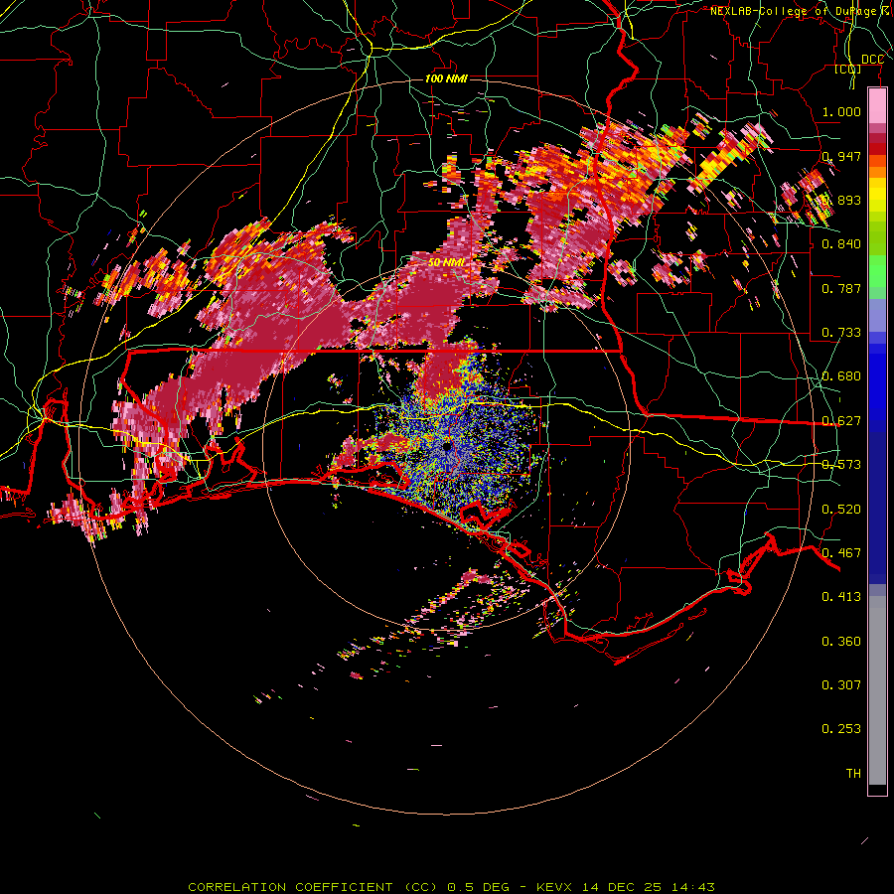Click the Correlation Coefficient KEVX caption
Screen dimensions: 894x894
tap(451, 887)
